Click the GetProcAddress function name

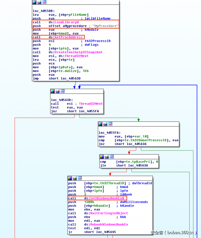tap(69, 37)
